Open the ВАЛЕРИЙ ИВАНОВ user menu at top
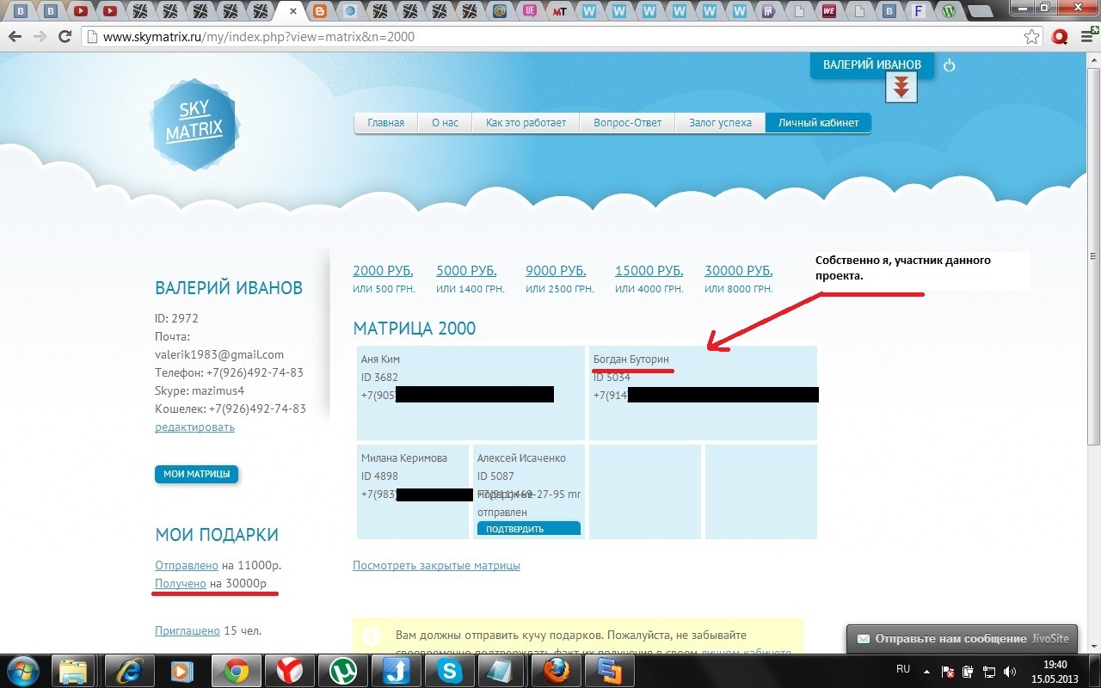Image resolution: width=1101 pixels, height=688 pixels. point(872,64)
